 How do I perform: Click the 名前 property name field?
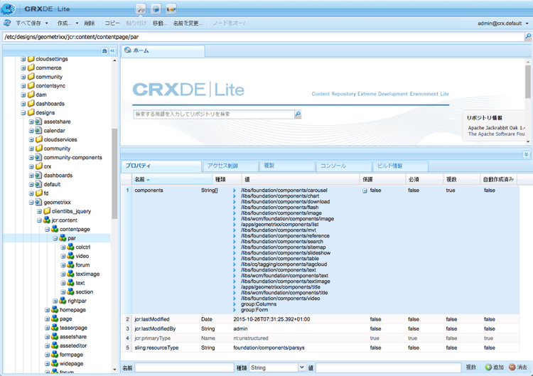(184, 367)
